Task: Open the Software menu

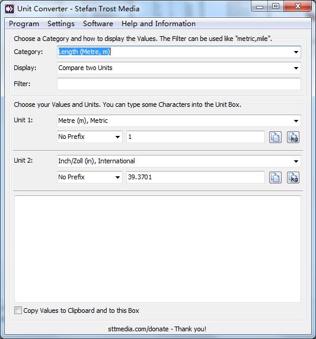Action: 98,24
